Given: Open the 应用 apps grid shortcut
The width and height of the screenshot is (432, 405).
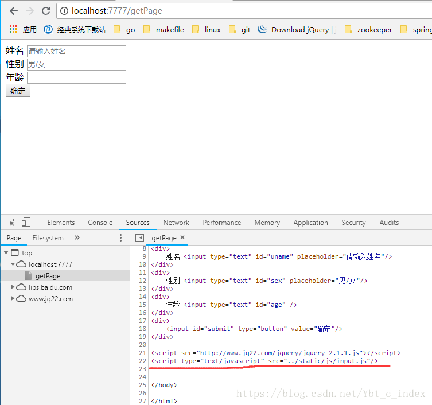Looking at the screenshot, I should click(23, 29).
